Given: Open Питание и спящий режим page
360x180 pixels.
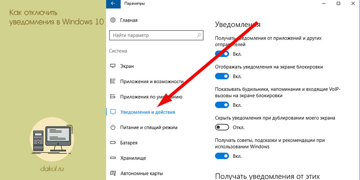Looking at the screenshot, I should coord(149,127).
